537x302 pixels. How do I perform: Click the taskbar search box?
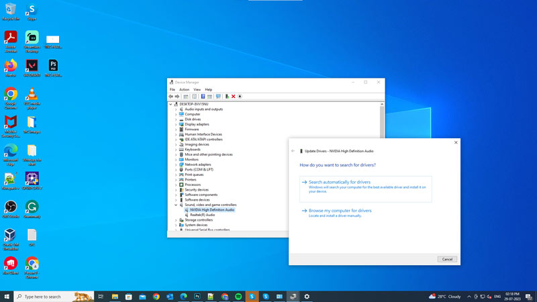54,297
